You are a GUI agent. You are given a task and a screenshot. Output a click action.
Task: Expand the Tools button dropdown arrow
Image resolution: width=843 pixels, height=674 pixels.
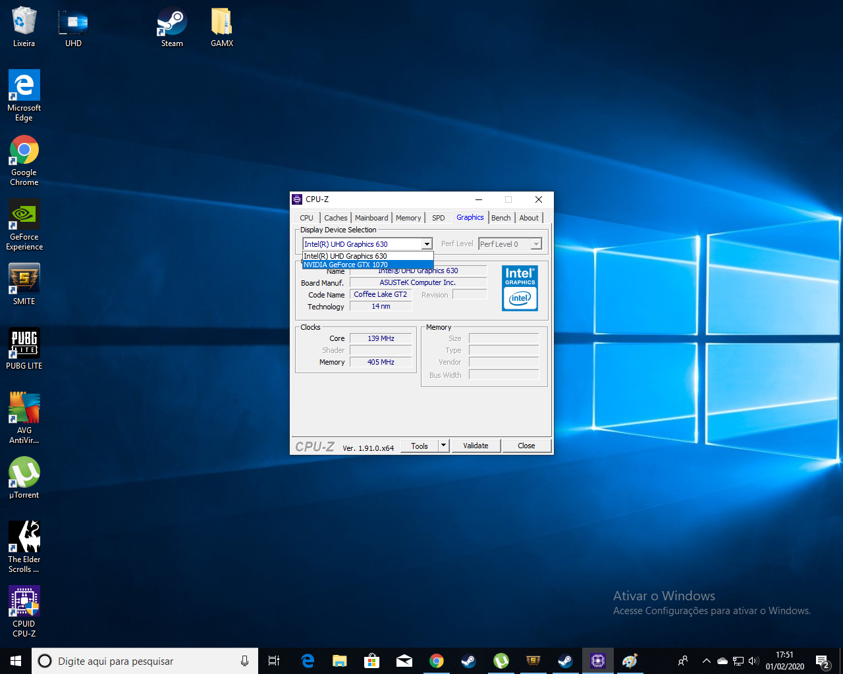pos(444,446)
